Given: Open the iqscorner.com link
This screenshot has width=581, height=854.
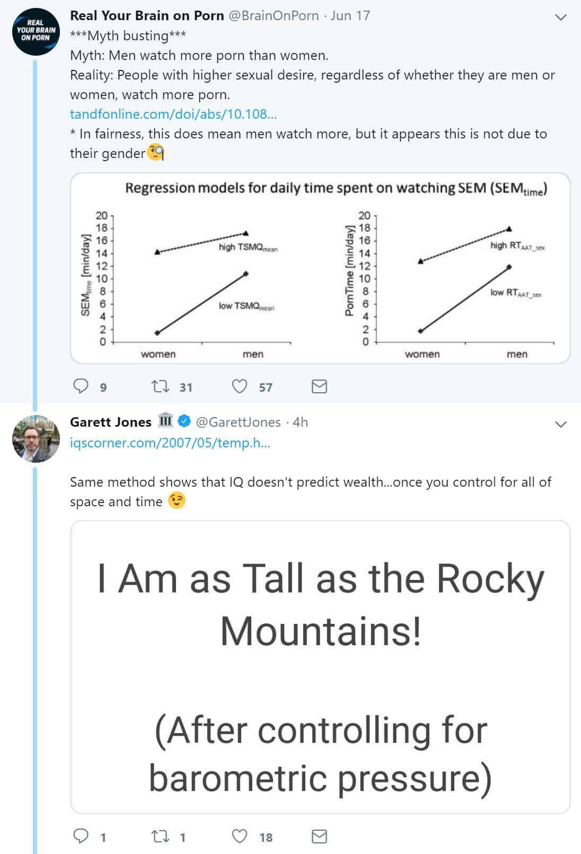Looking at the screenshot, I should pyautogui.click(x=170, y=443).
